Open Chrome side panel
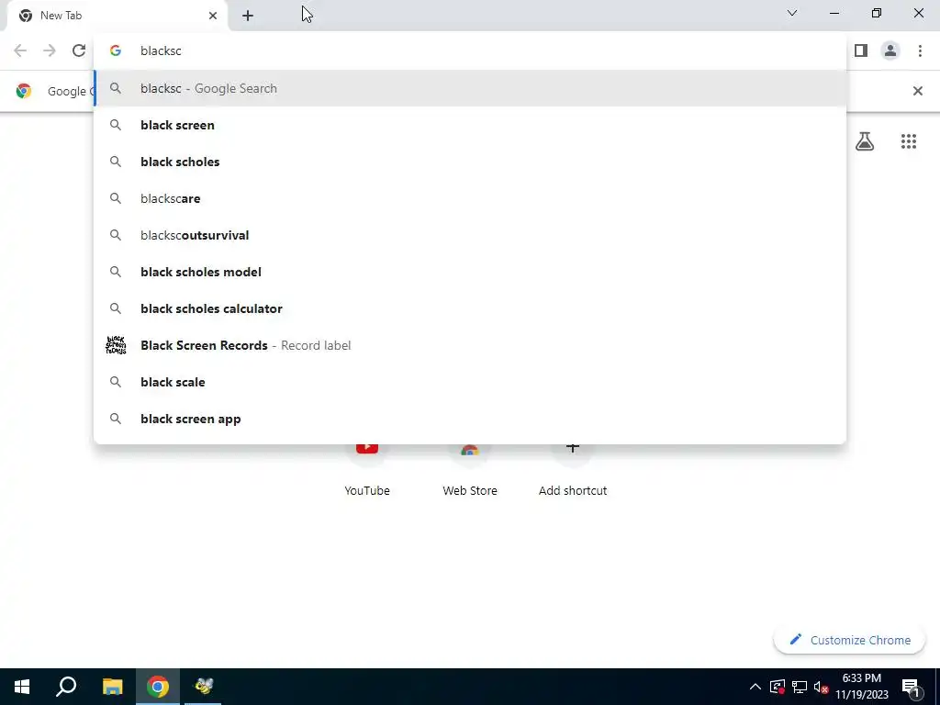 tap(861, 50)
